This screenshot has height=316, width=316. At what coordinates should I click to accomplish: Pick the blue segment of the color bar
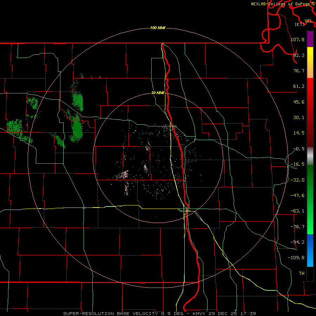[310, 250]
